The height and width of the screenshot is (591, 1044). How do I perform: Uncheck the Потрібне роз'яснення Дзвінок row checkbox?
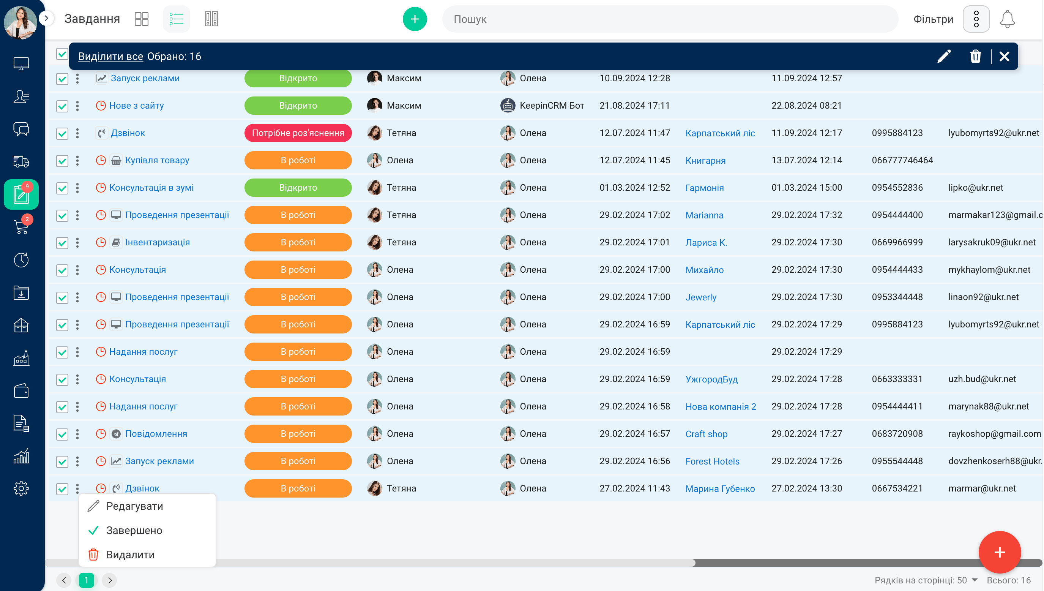pos(62,133)
